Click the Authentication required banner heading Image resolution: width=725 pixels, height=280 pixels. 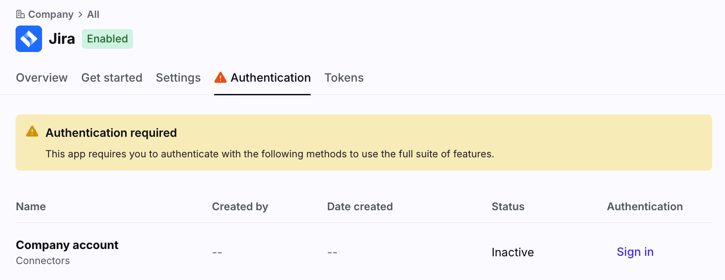pos(111,133)
